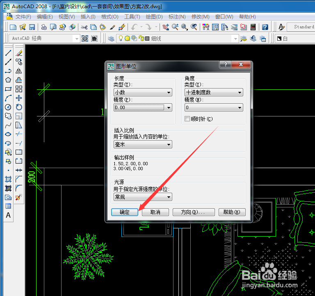Open the 视图(V) menu
Viewport: 315px width, 296px height.
click(67, 17)
